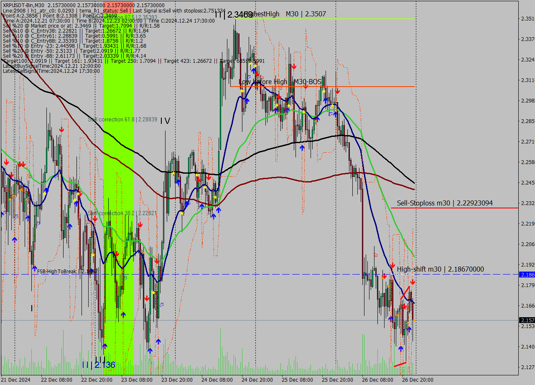This screenshot has width=535, height=385.
Task: Click the 25 Dec 08:00 time label
Action: coord(298,380)
